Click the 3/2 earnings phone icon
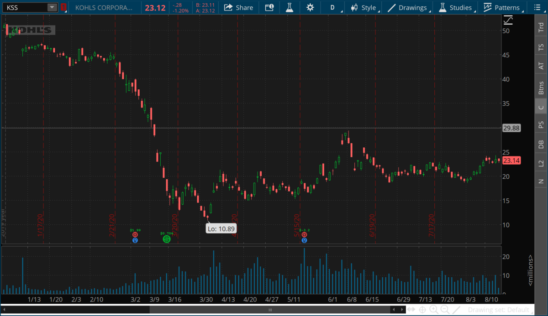Viewport: 548px width, 316px height. [x=135, y=234]
